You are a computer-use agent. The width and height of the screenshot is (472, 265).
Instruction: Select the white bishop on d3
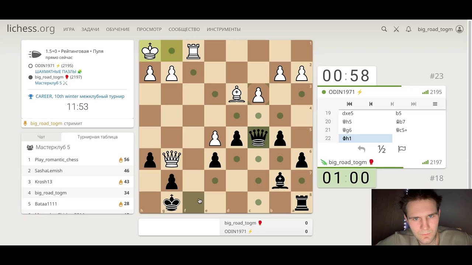[x=237, y=94]
